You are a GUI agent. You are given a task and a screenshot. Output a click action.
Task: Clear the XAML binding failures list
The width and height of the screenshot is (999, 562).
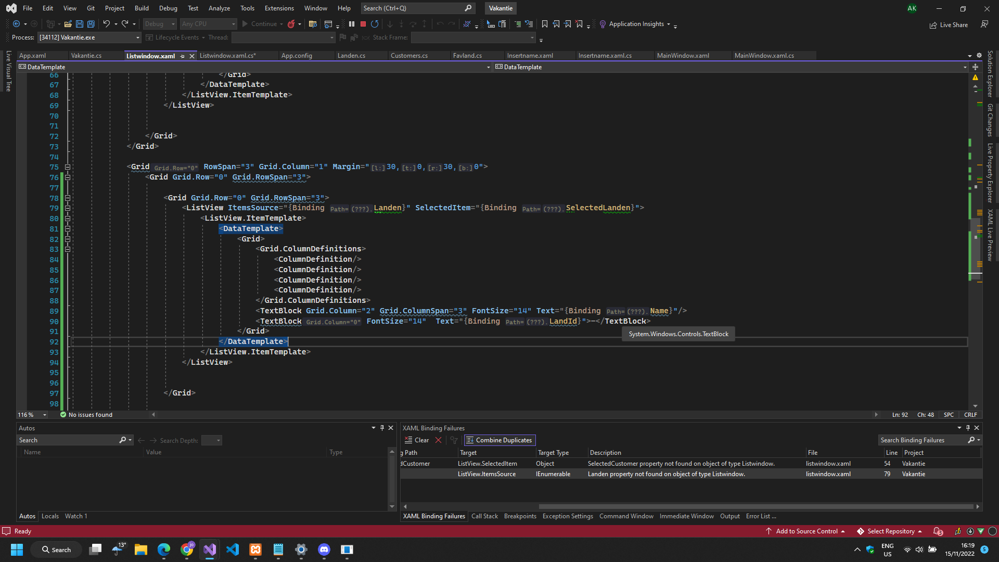click(x=417, y=440)
